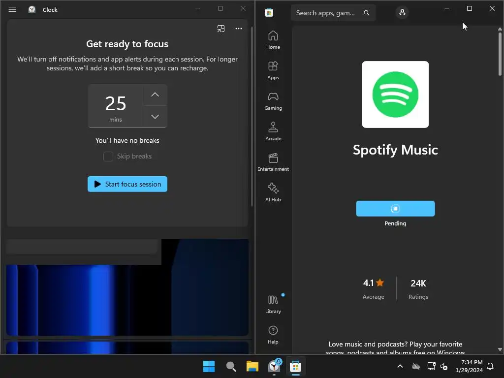Screen dimensions: 504x378
Task: Open the Apps section in Store
Action: [273, 71]
